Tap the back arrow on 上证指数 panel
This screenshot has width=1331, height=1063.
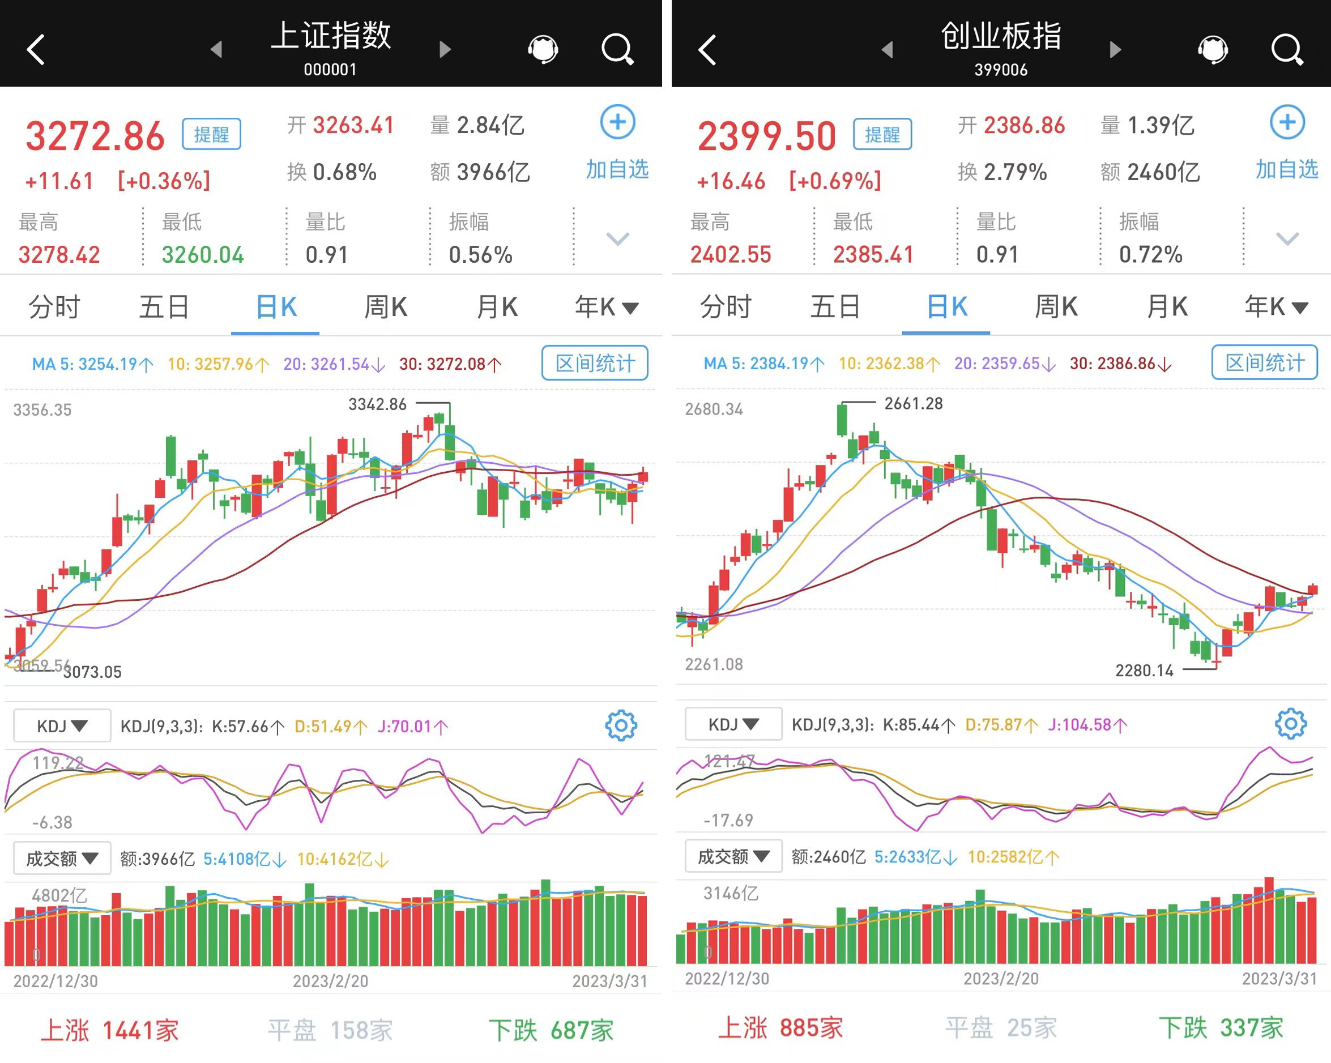pos(36,49)
